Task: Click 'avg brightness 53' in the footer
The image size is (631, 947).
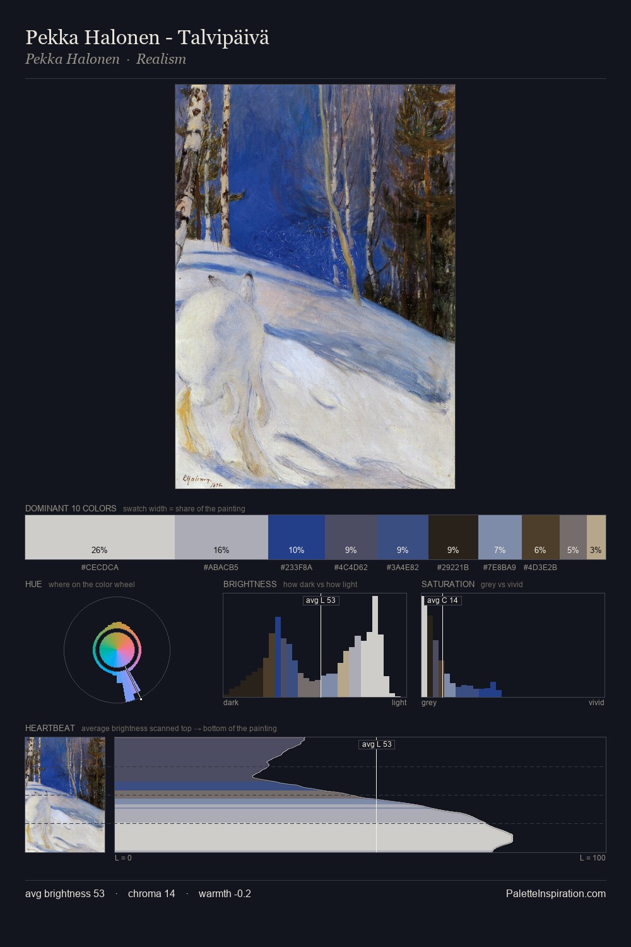Action: click(65, 893)
